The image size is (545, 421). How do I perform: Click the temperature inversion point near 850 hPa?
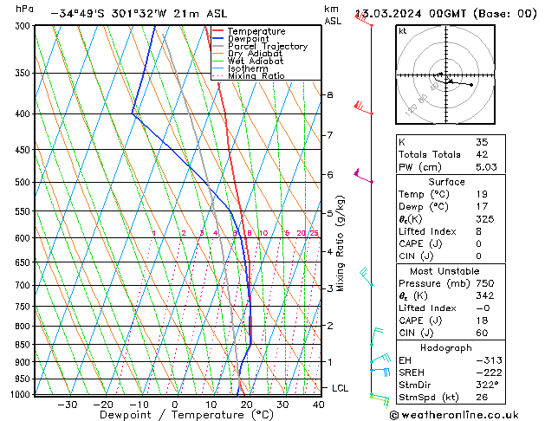[251, 343]
